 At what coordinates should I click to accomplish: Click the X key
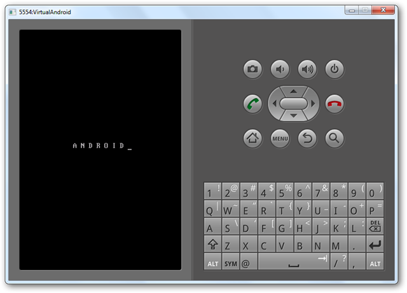249,243
